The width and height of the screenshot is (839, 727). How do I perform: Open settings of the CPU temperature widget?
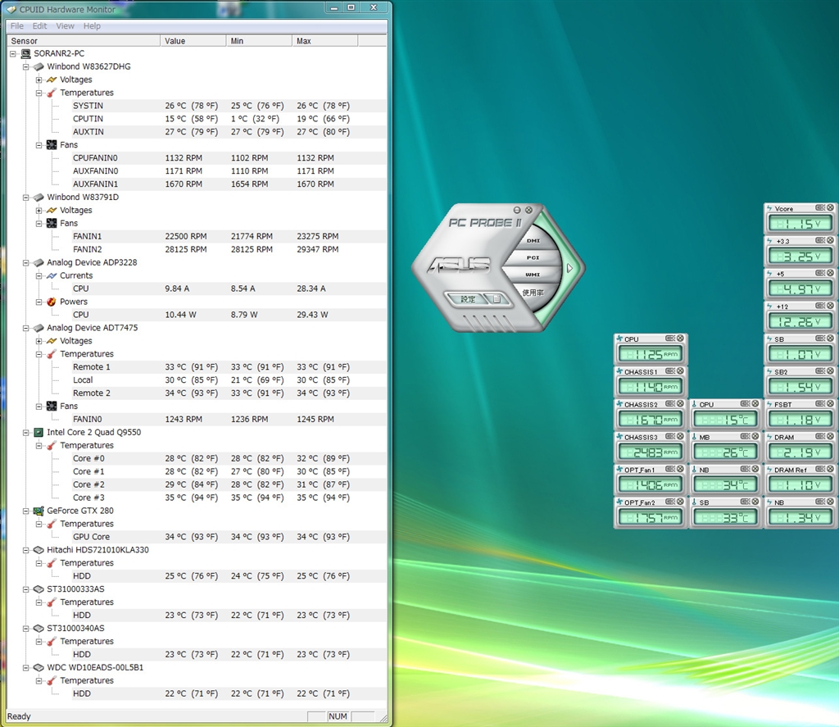click(x=746, y=403)
